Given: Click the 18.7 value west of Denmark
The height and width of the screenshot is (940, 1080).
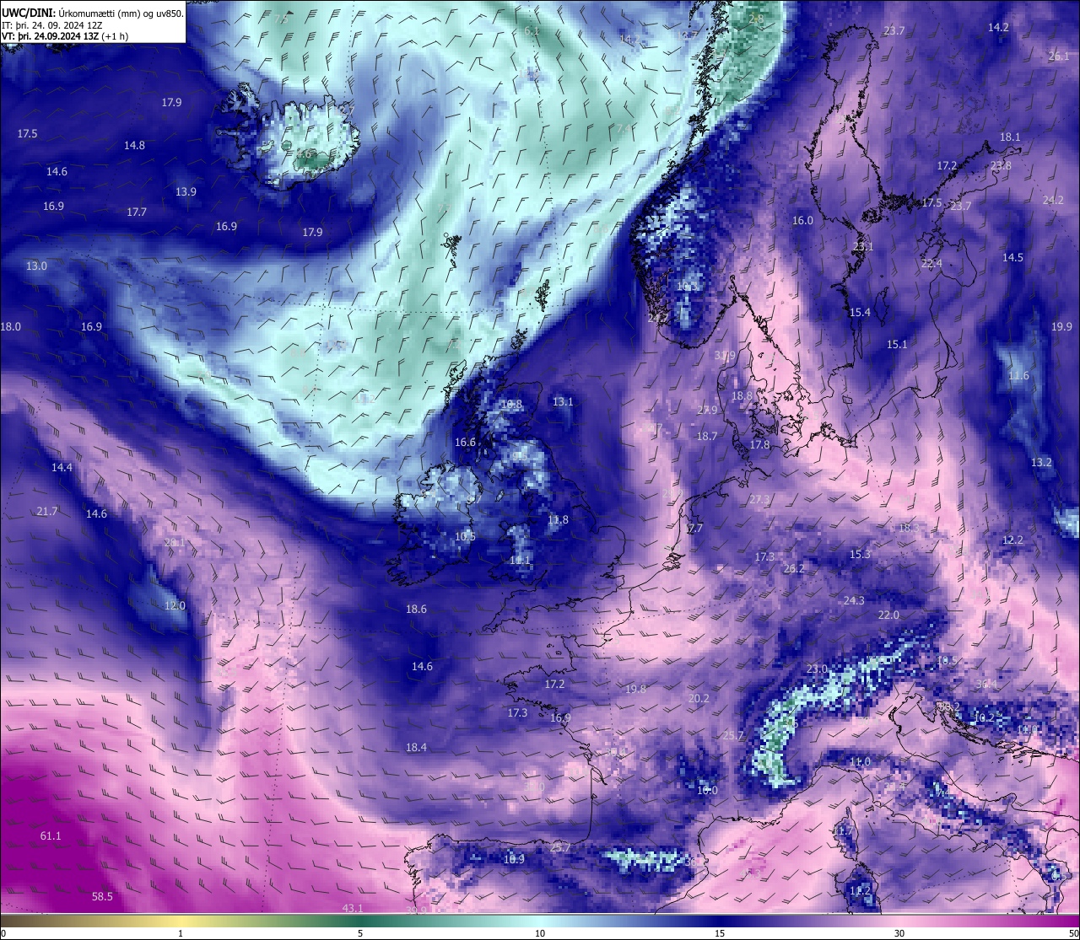Looking at the screenshot, I should (x=707, y=436).
